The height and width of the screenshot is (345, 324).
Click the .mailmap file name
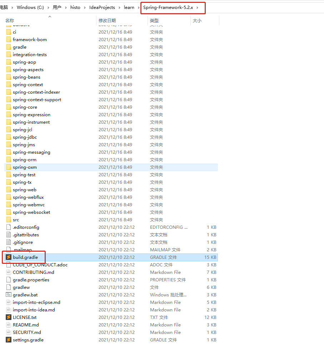23,250
